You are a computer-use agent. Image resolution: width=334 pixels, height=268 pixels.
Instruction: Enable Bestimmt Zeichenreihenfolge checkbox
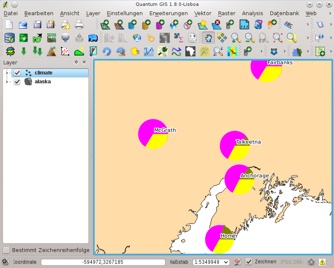pos(6,250)
